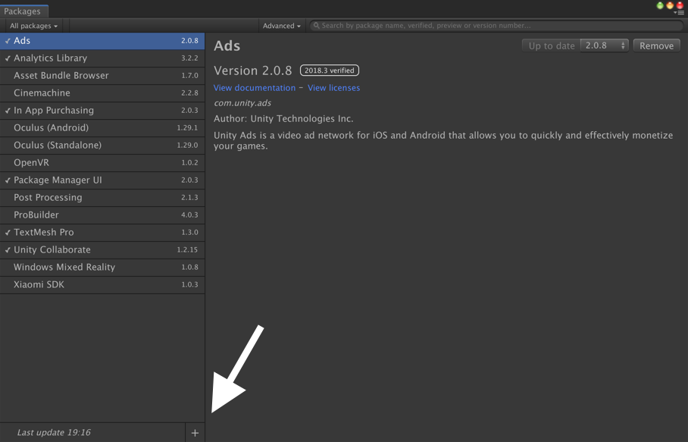Click the 2018.3 verified badge
Image resolution: width=688 pixels, height=442 pixels.
pos(330,71)
